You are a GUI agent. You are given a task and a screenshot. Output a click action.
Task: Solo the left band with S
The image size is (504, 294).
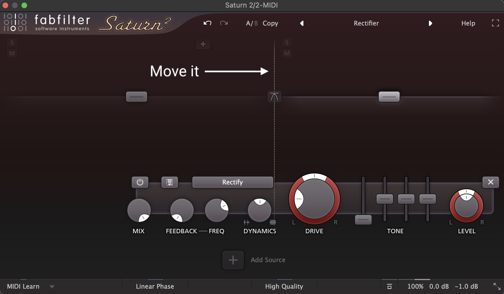12,43
